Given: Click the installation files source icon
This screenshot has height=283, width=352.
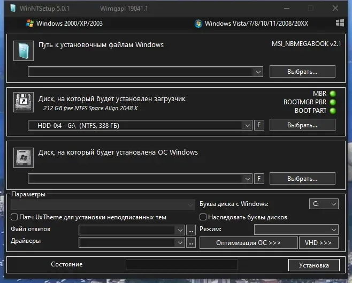Looking at the screenshot, I should pos(24,51).
